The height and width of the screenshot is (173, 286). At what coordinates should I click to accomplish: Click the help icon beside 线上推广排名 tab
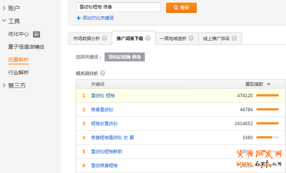pyautogui.click(x=234, y=38)
